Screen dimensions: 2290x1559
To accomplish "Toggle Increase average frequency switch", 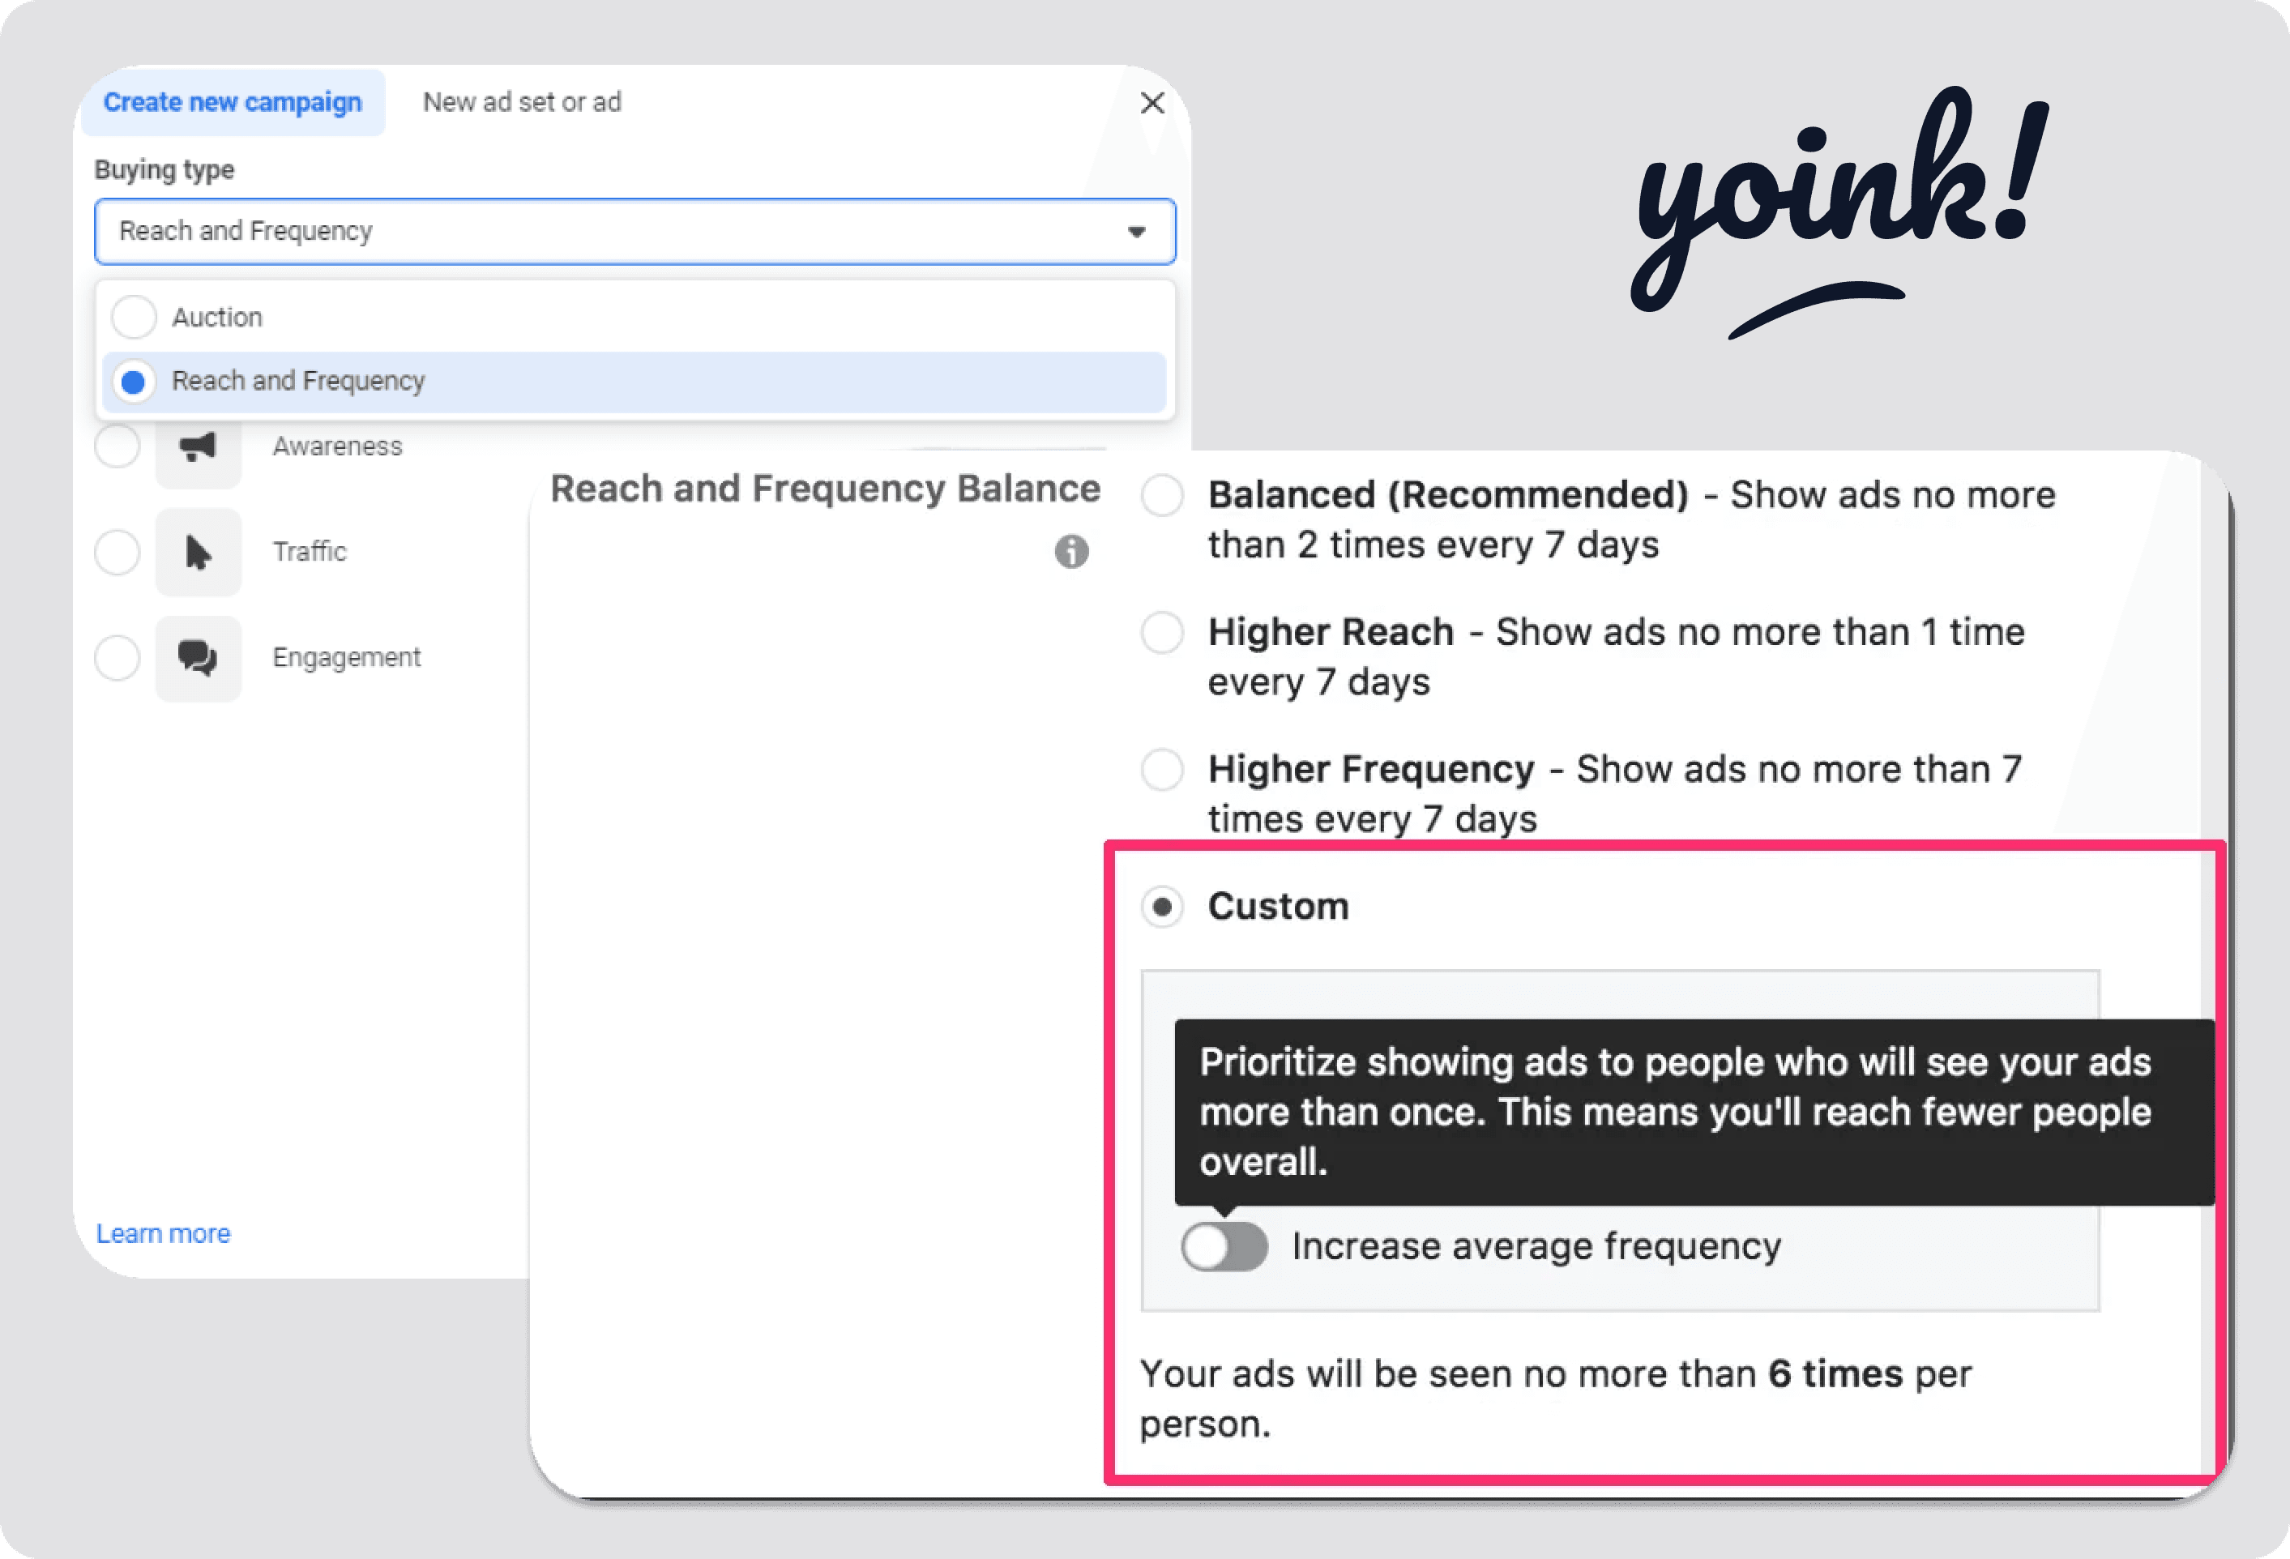I will tap(1224, 1246).
